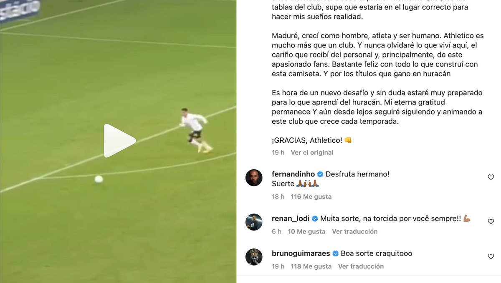Click 'Ver traducción' on renan_lodi's comment
This screenshot has height=283, width=501.
[354, 231]
